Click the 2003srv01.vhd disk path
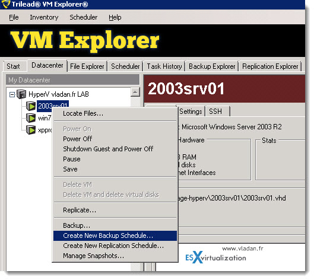The image size is (314, 280). click(x=231, y=198)
